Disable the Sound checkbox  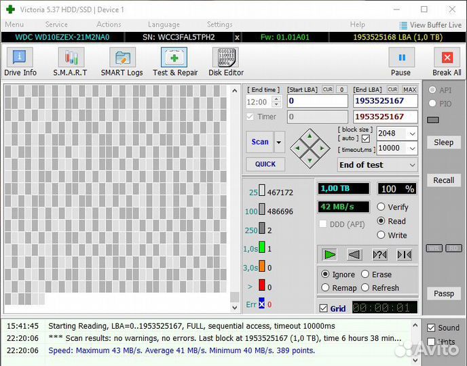431,328
